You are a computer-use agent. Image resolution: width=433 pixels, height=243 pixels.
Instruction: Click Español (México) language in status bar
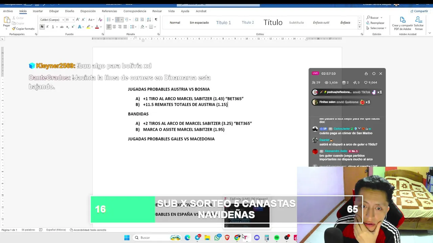click(x=56, y=230)
